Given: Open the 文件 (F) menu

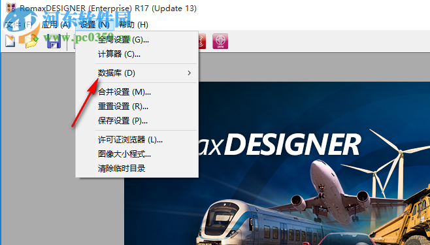Looking at the screenshot, I should (19, 25).
